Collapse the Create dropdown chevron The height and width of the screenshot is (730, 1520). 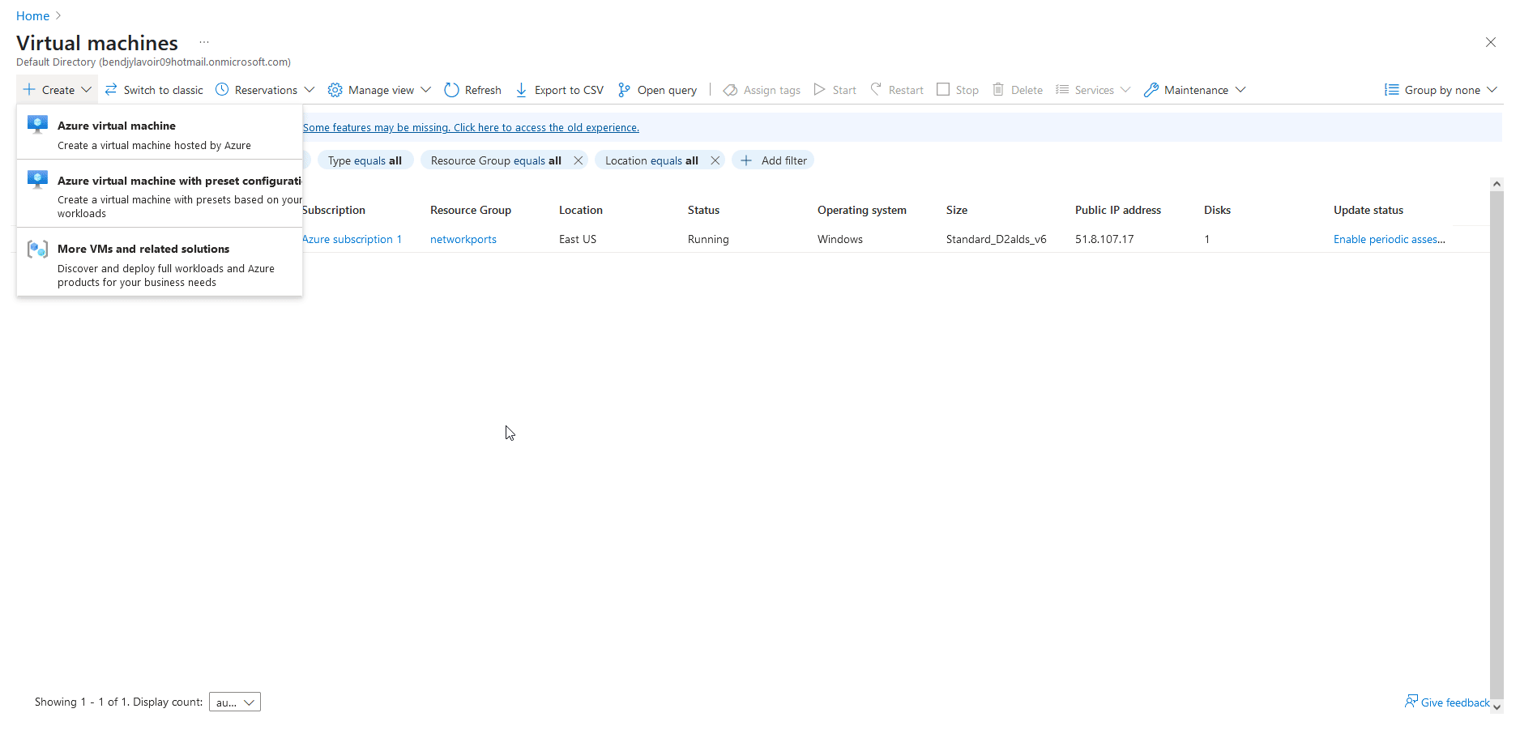click(87, 90)
